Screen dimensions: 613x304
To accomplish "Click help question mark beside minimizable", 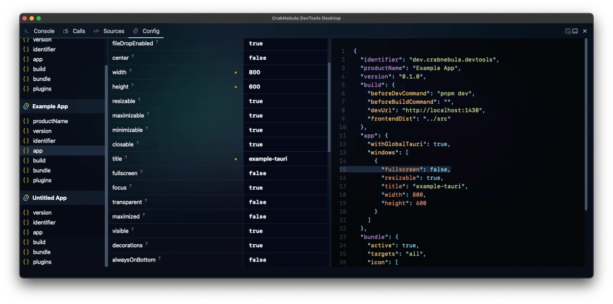I will tap(147, 129).
